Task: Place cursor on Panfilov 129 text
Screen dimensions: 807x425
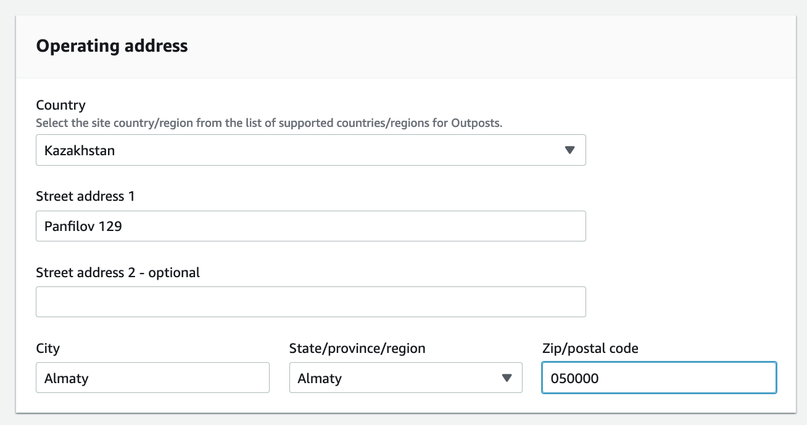Action: 83,227
